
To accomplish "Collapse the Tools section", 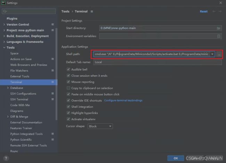I will point(4,48).
